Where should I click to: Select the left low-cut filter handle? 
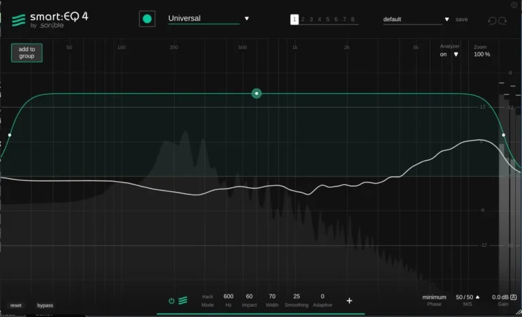click(x=10, y=135)
